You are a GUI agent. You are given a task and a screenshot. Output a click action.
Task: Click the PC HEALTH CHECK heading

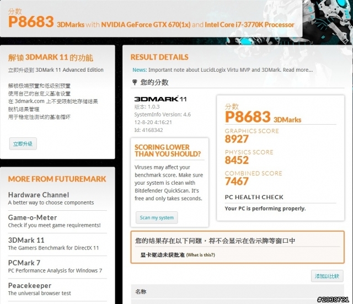(x=254, y=197)
